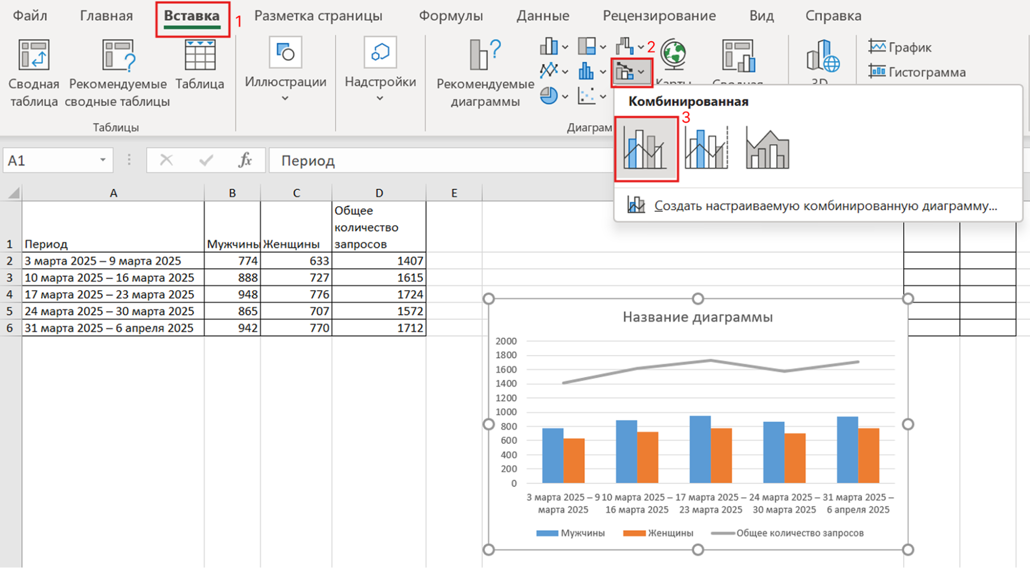Viewport: 1030px width, 568px height.
Task: Insert a Таблица from the ribbon
Action: (x=200, y=55)
